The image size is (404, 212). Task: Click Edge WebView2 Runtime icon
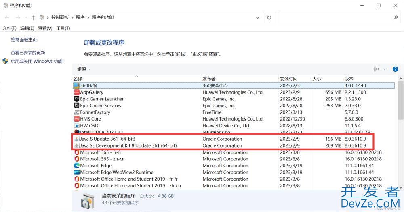pyautogui.click(x=76, y=173)
